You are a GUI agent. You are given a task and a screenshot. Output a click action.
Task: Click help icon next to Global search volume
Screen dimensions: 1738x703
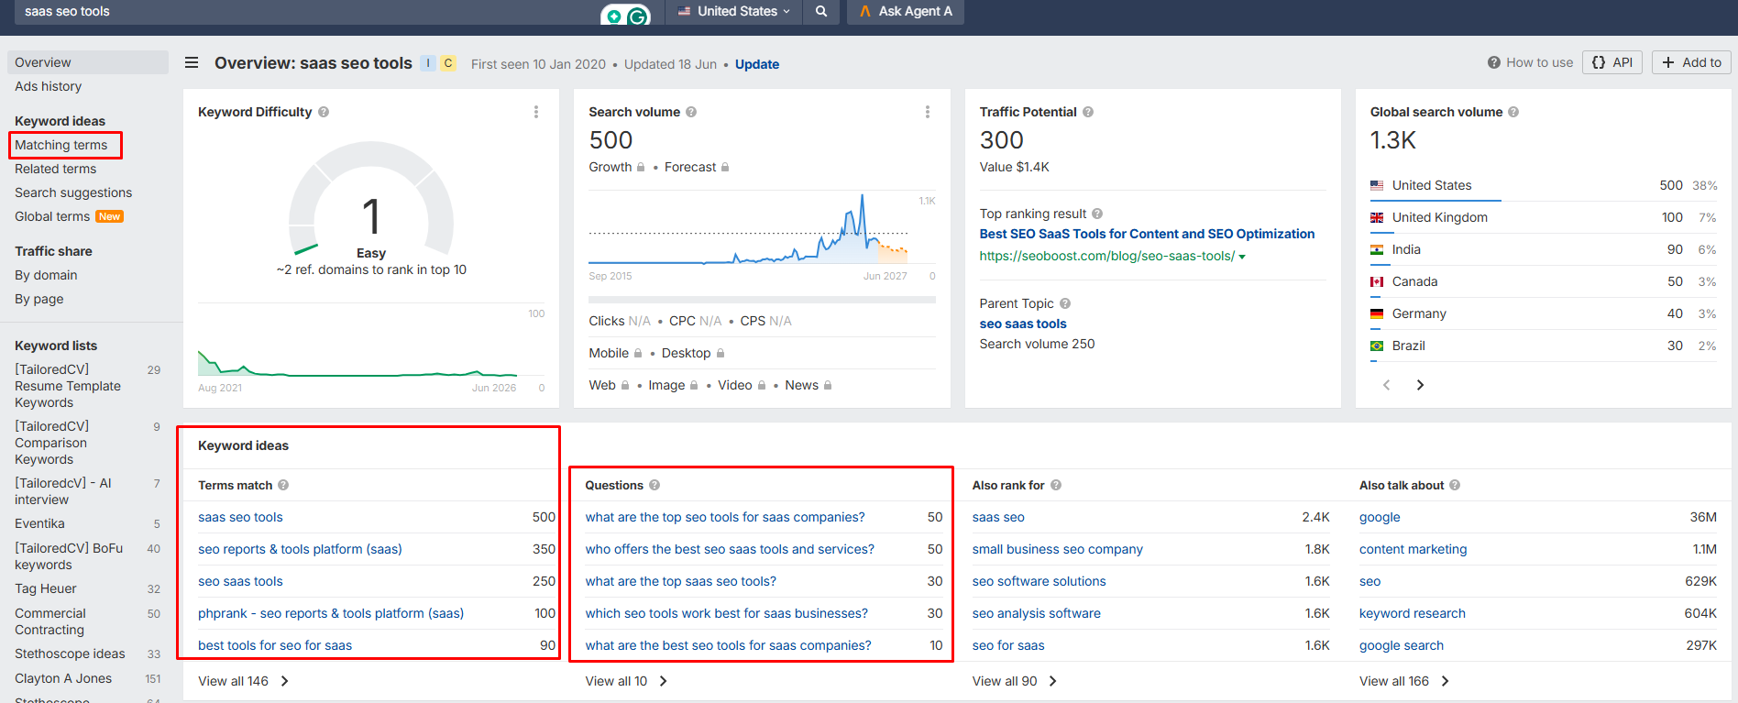(x=1513, y=112)
